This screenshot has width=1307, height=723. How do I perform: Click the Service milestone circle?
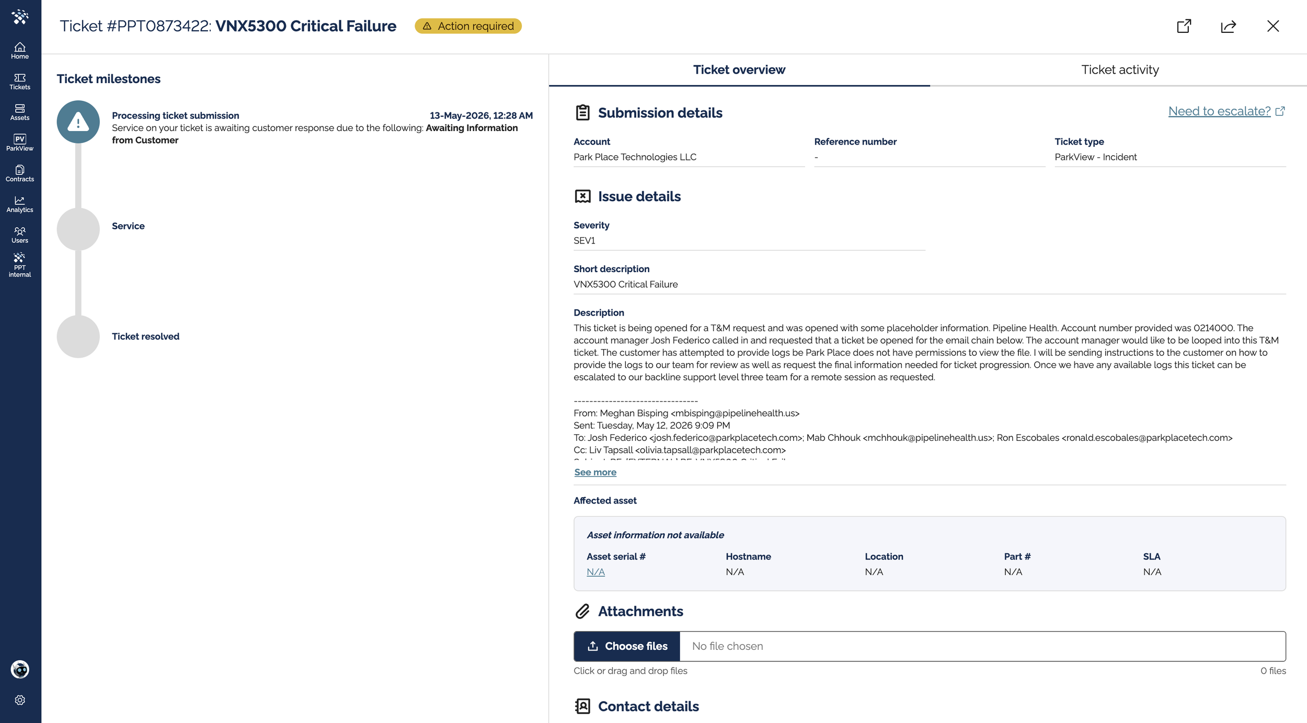pyautogui.click(x=78, y=229)
